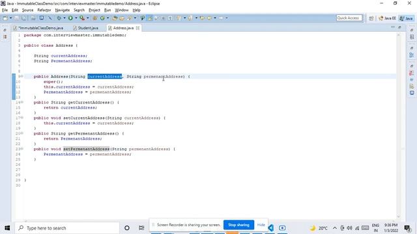Screen dimensions: 417x234
Task: Click the Print toolbar icon
Action: (33, 18)
